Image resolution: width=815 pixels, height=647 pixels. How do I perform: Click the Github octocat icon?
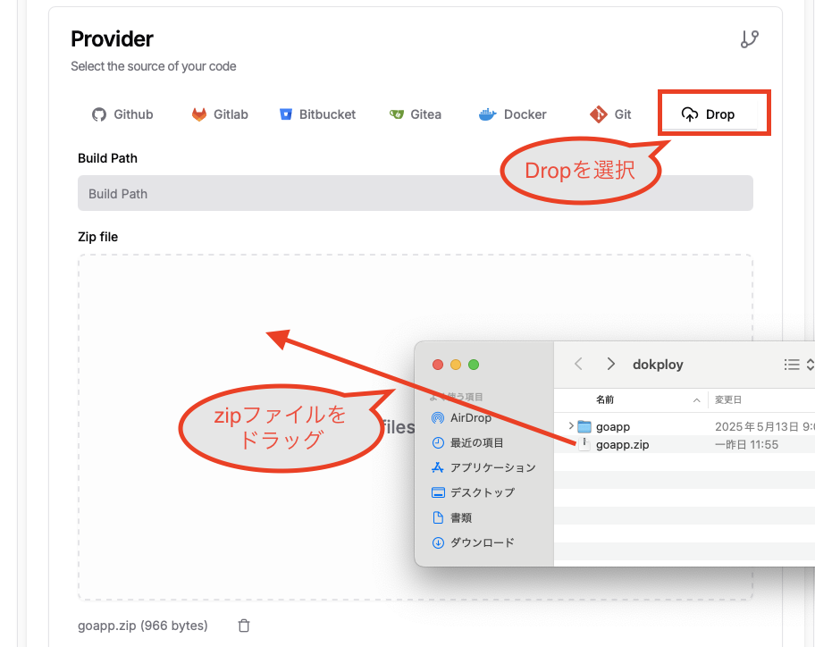click(x=99, y=114)
